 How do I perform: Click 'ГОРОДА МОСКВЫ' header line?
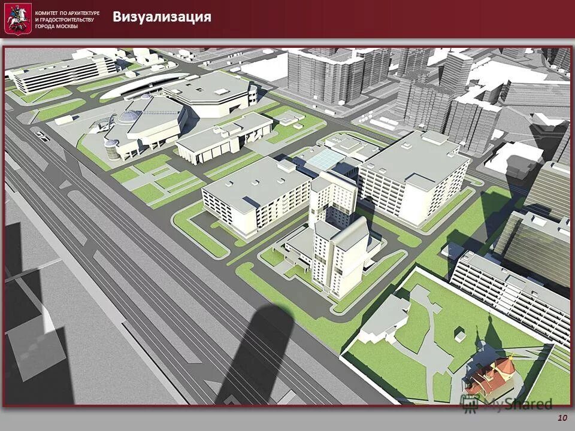coord(56,26)
